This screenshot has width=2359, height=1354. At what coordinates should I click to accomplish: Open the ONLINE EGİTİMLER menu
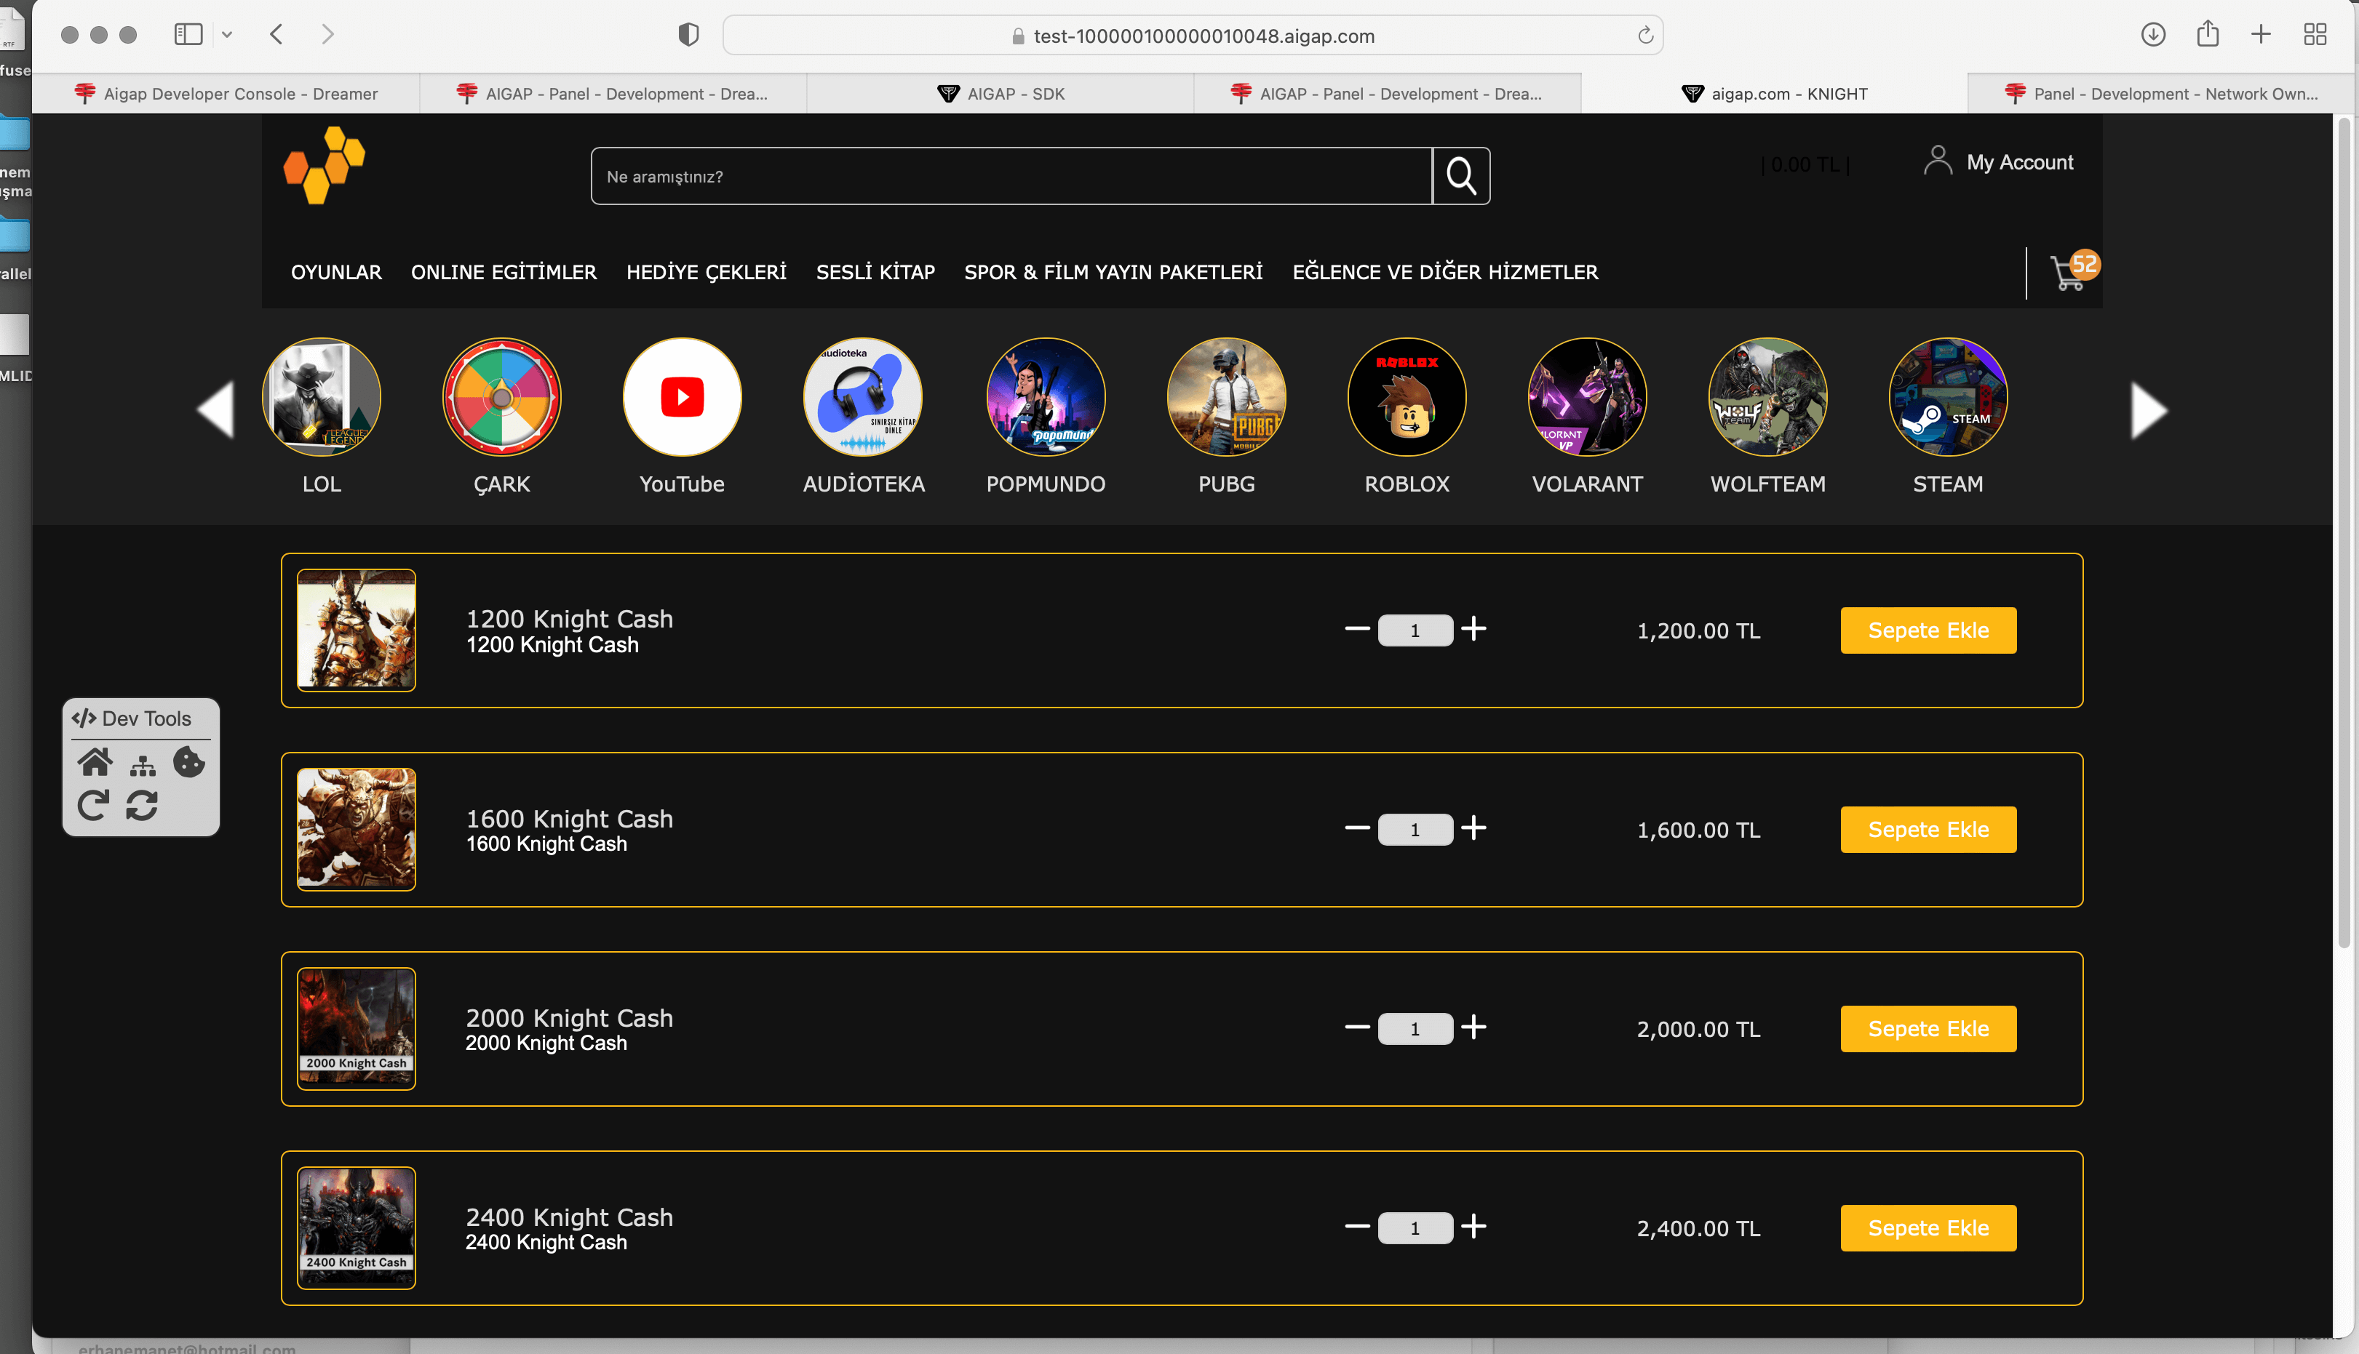504,271
